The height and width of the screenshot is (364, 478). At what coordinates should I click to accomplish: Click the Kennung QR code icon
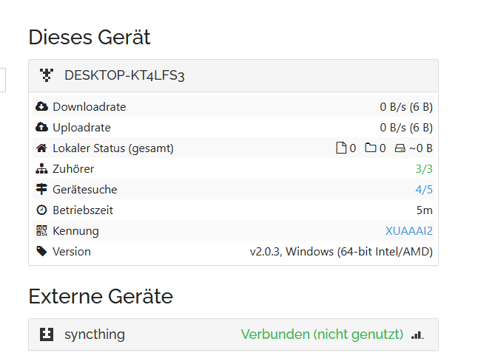click(41, 231)
